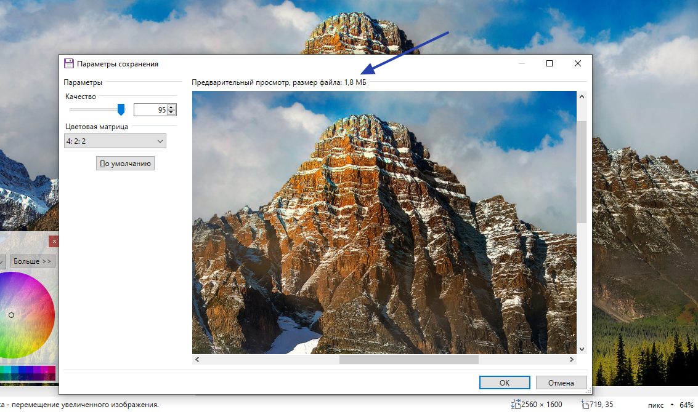698x412 pixels.
Task: Click the image size icon in status bar
Action: 516,405
